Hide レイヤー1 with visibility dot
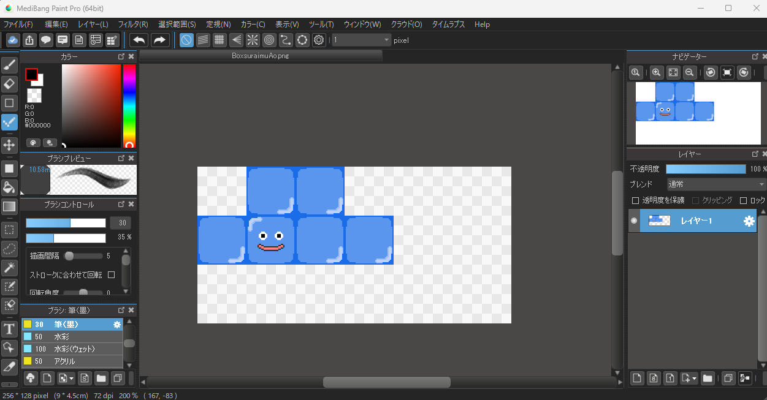Viewport: 767px width, 400px height. click(634, 221)
